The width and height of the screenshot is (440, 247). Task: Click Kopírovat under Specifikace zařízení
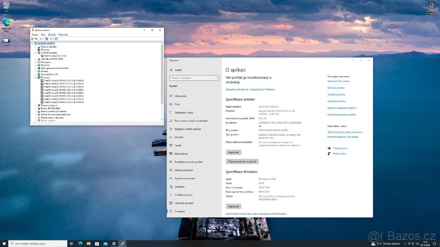click(234, 152)
